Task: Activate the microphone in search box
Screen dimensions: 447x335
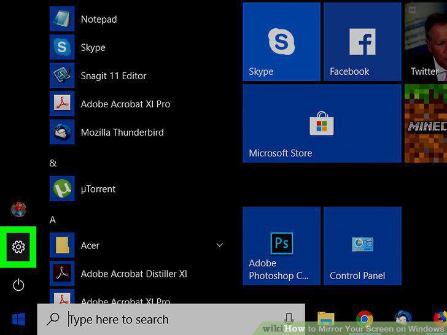Action: (x=289, y=318)
